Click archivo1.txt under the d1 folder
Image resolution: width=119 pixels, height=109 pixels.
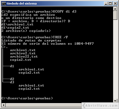pos(31,69)
